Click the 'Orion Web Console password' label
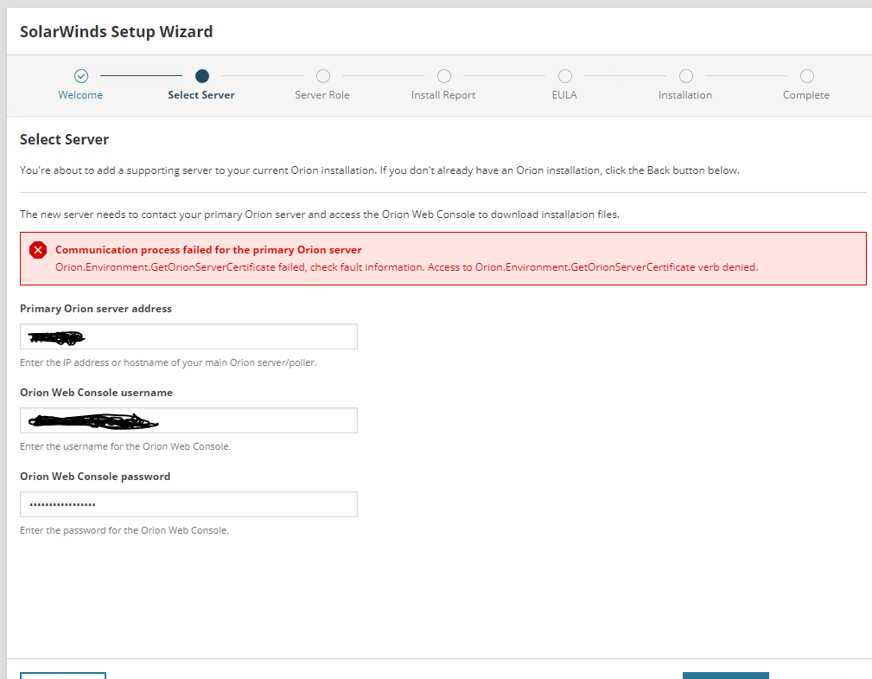 pos(95,477)
